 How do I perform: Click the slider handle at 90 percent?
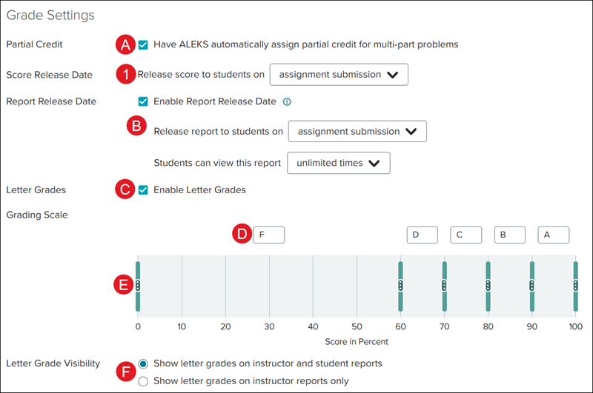tap(532, 285)
